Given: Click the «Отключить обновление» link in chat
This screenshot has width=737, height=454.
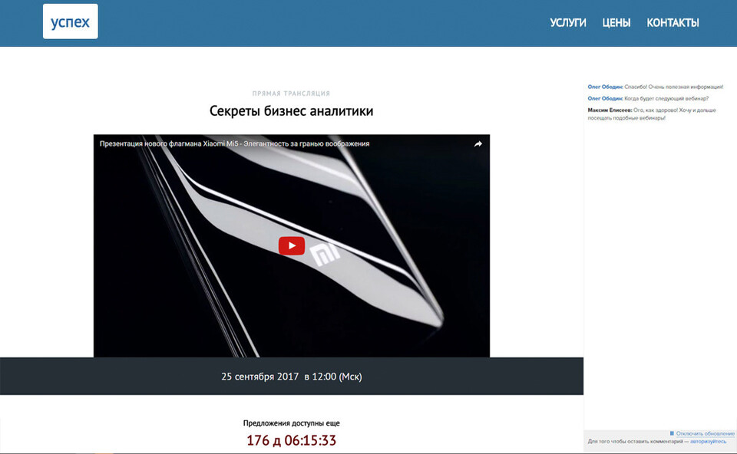Looking at the screenshot, I should (x=705, y=433).
